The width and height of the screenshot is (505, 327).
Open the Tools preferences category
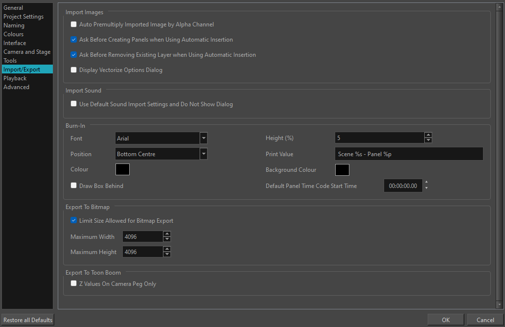(27, 61)
